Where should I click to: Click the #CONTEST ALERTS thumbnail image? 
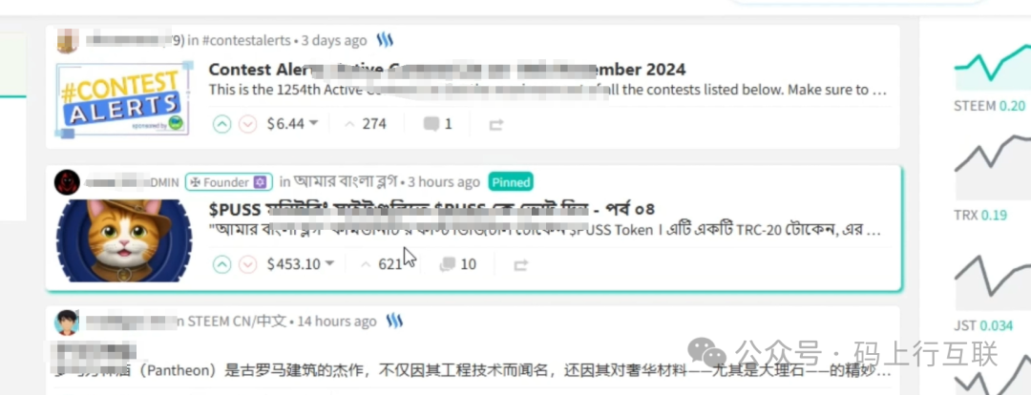click(123, 98)
